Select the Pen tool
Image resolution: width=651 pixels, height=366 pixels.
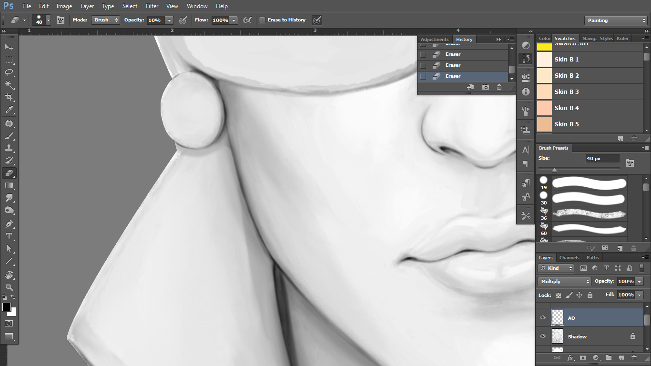click(x=9, y=224)
